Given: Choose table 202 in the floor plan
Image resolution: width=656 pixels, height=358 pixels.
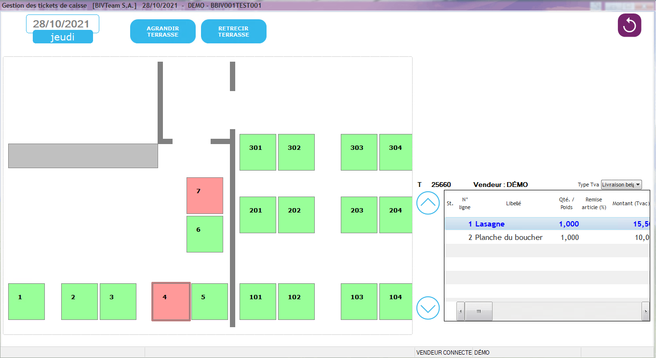Looking at the screenshot, I should 296,215.
